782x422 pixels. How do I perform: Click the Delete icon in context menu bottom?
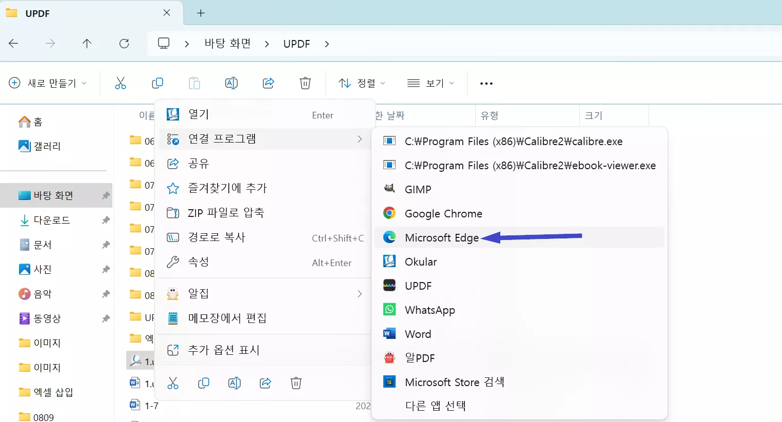tap(296, 383)
